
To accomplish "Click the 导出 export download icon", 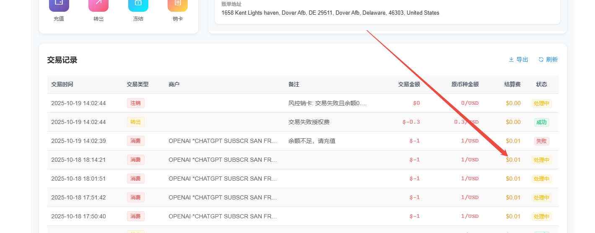I will 511,60.
